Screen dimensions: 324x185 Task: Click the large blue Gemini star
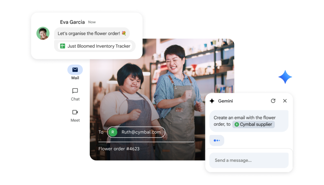click(285, 77)
